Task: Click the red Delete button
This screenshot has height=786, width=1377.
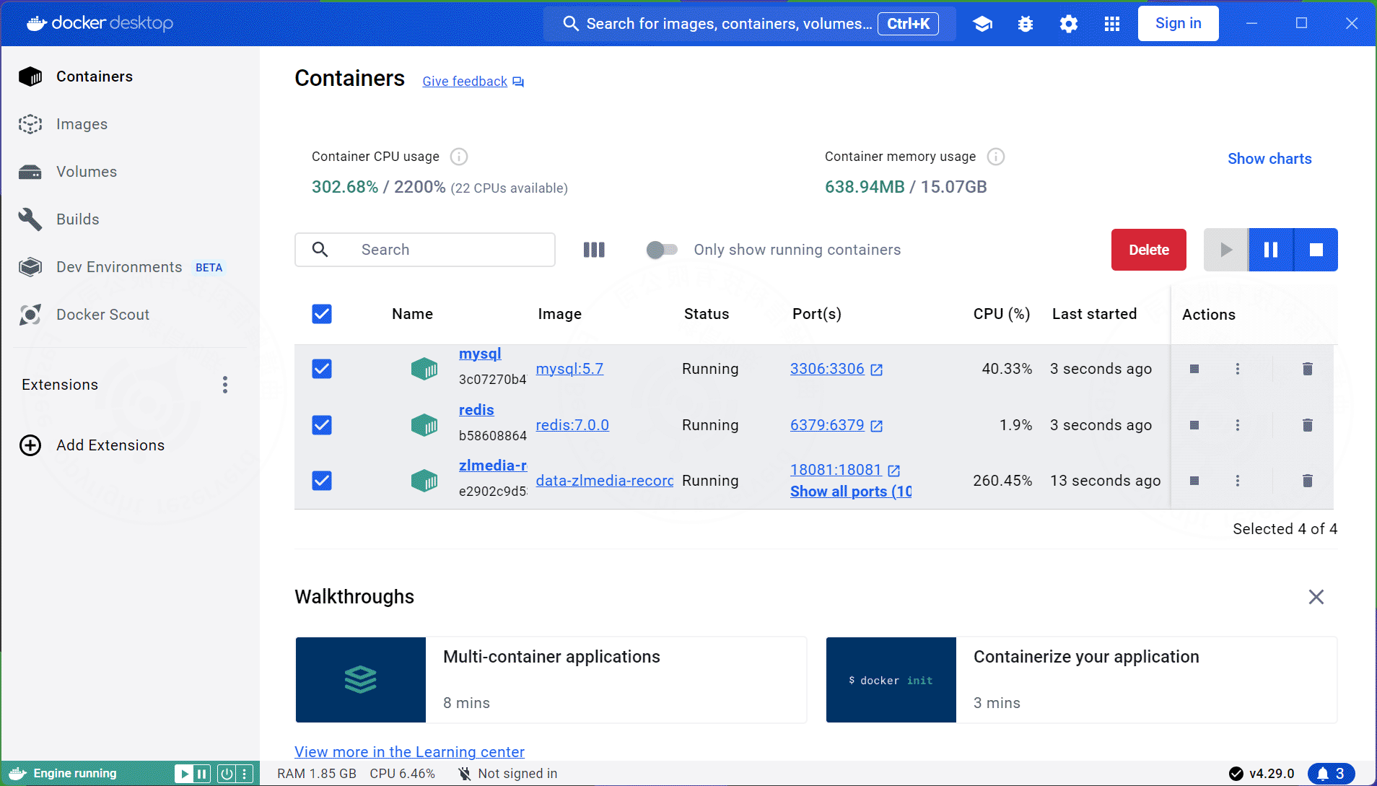Action: [x=1148, y=250]
